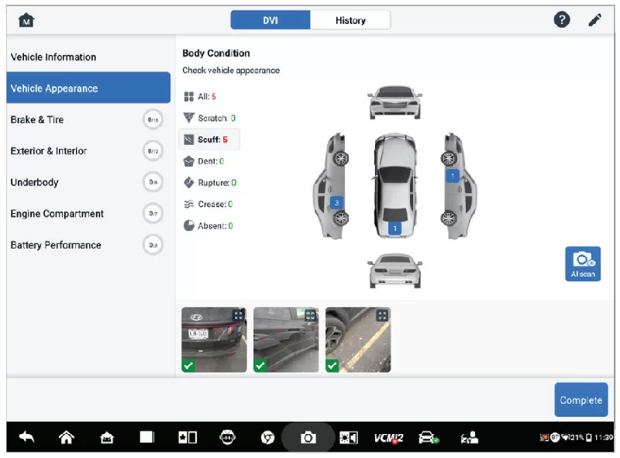Expand the rear bumper photo to fullscreen
The height and width of the screenshot is (458, 620).
[x=238, y=315]
